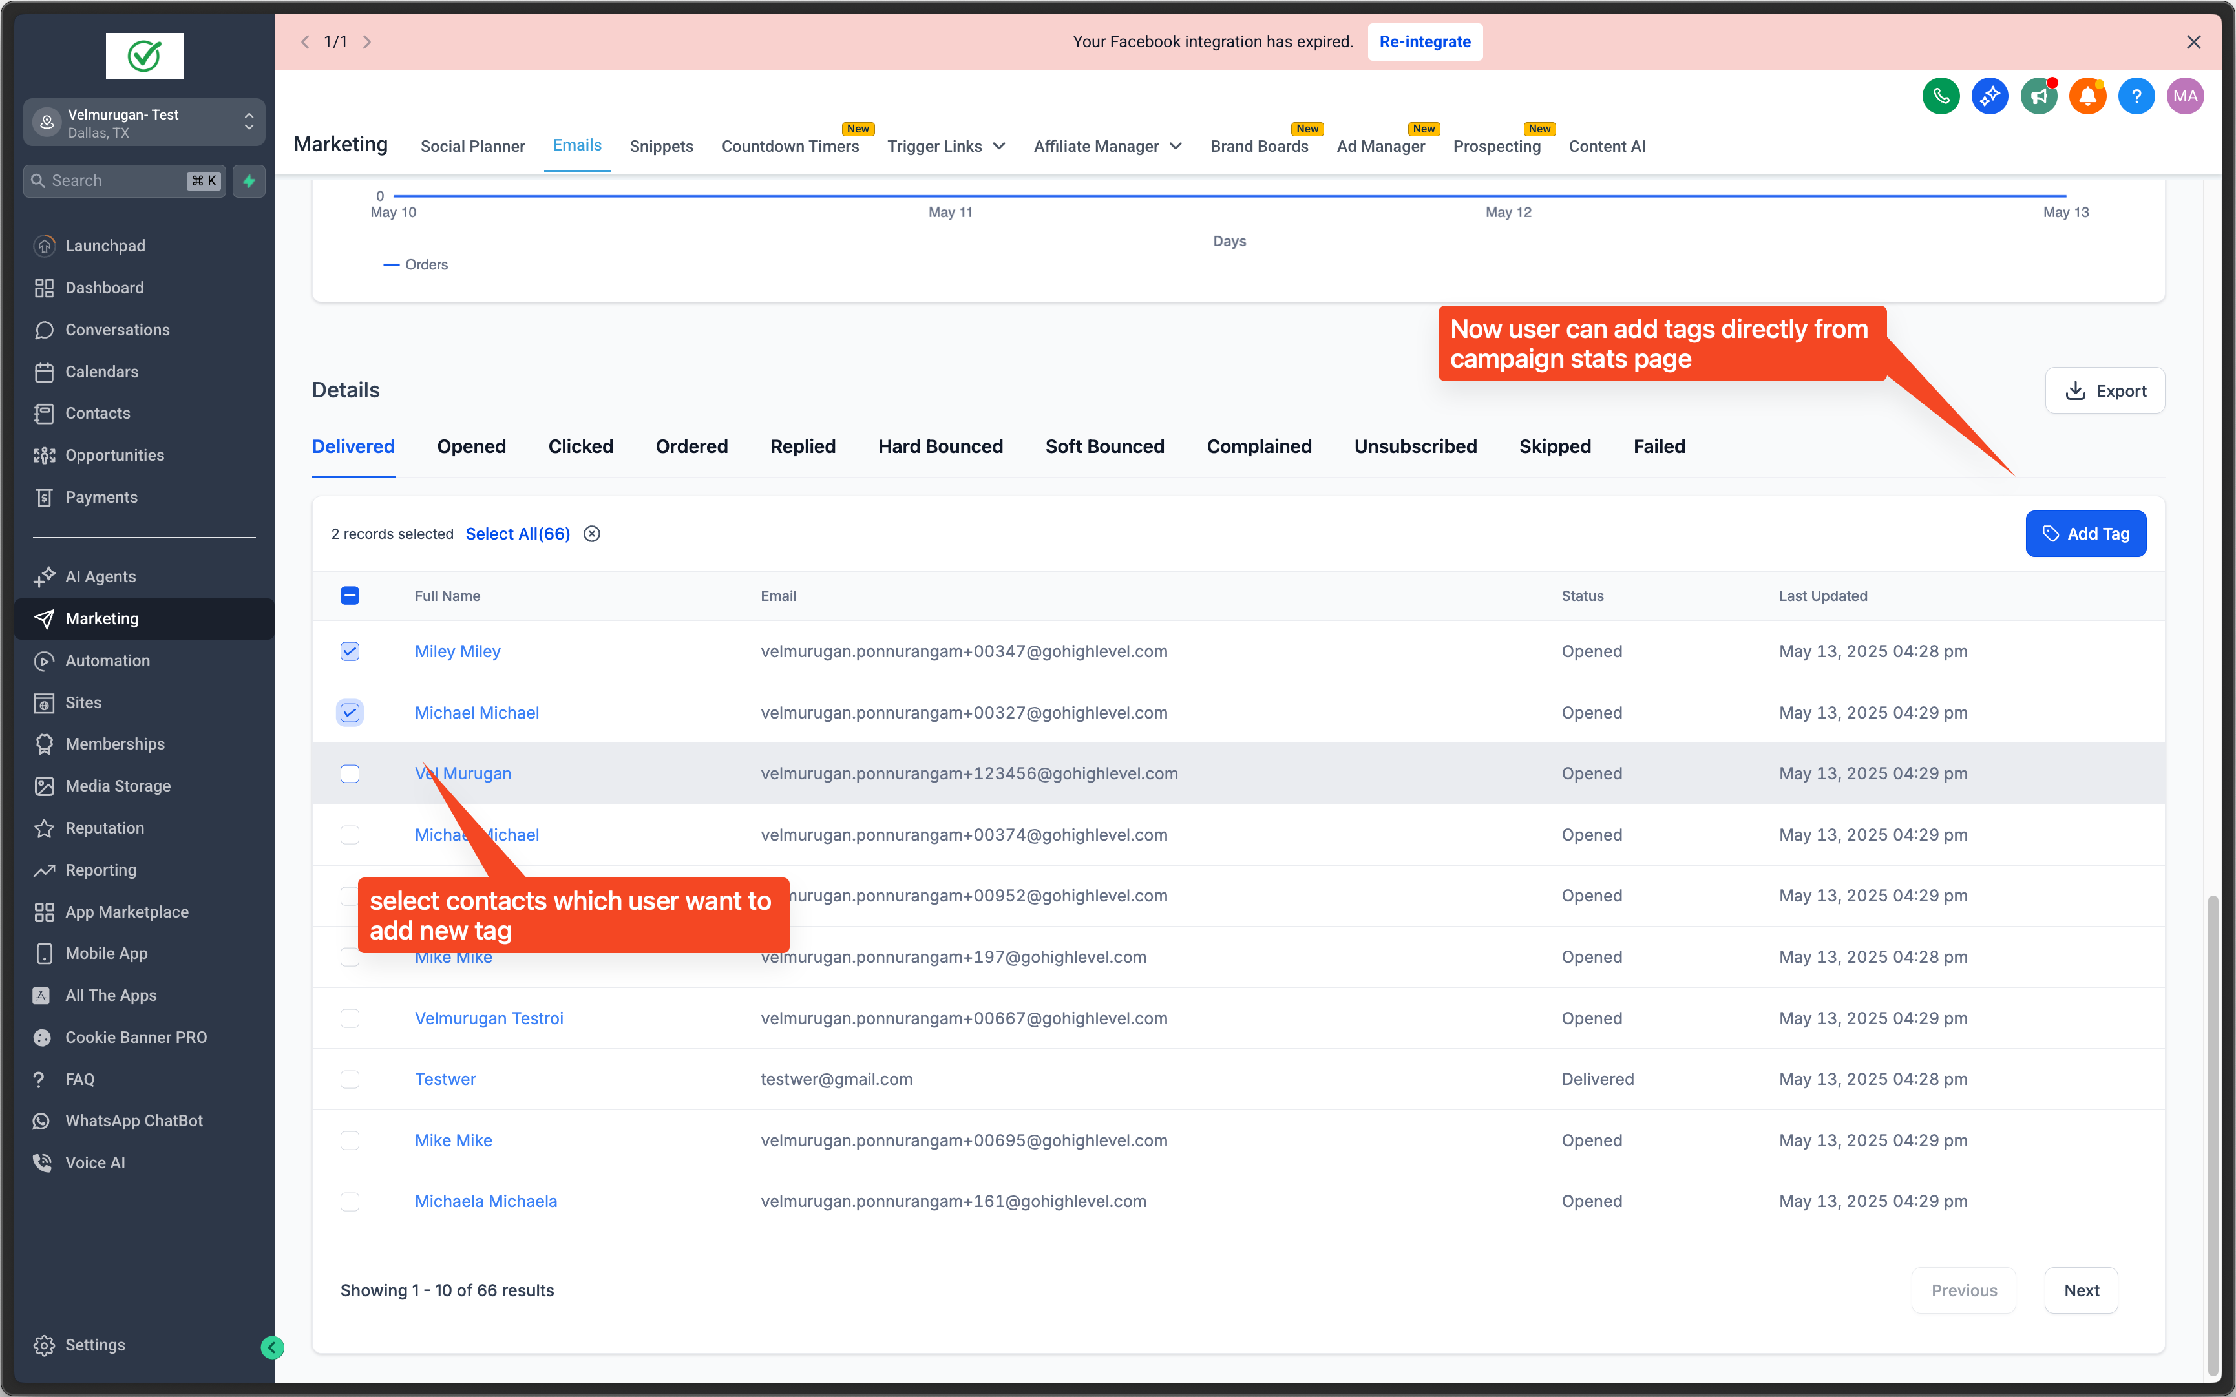The height and width of the screenshot is (1397, 2236).
Task: Open the Affiliate Manager dropdown
Action: click(1106, 145)
